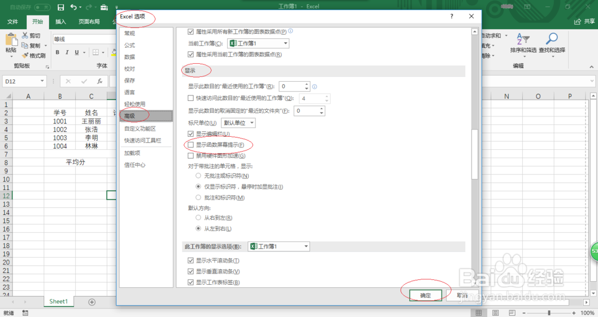This screenshot has height=317, width=598.
Task: Click the select-all corner of the sheet
Action: 7,96
